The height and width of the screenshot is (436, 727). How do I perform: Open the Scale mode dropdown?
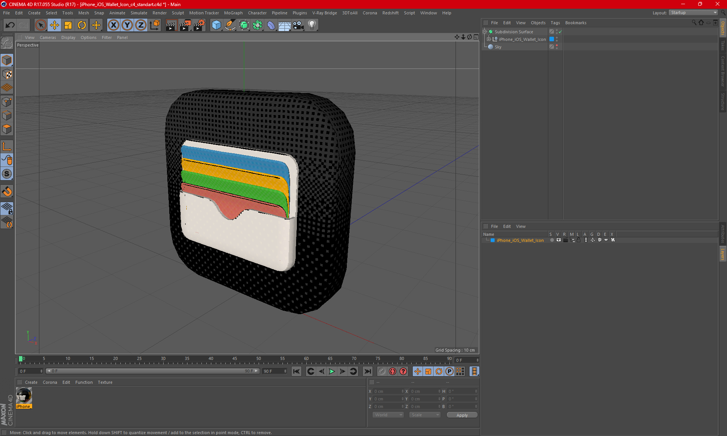pyautogui.click(x=425, y=415)
